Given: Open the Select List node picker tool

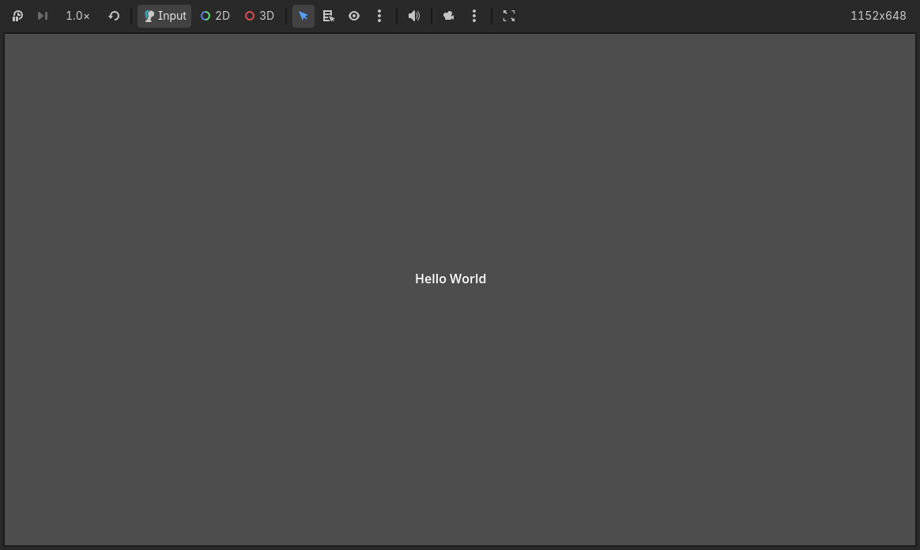Looking at the screenshot, I should (x=329, y=16).
